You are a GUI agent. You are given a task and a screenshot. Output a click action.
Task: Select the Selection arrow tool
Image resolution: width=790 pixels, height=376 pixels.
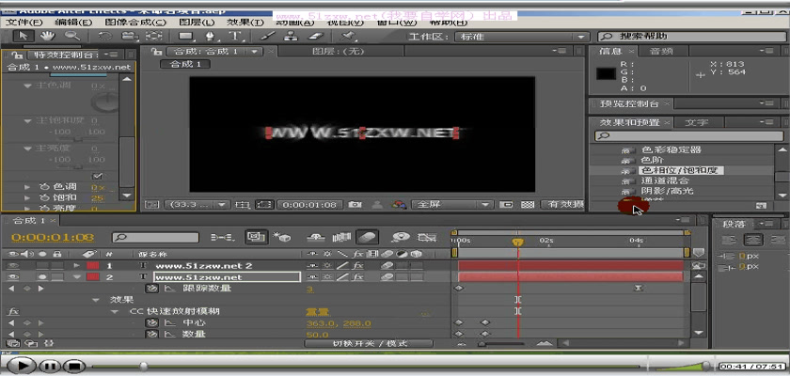pyautogui.click(x=24, y=37)
